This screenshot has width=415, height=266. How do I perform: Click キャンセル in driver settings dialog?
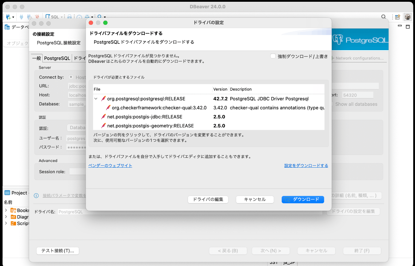tap(255, 199)
